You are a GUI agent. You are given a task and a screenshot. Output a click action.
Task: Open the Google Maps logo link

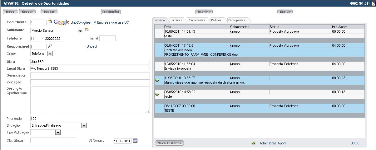tap(61, 22)
